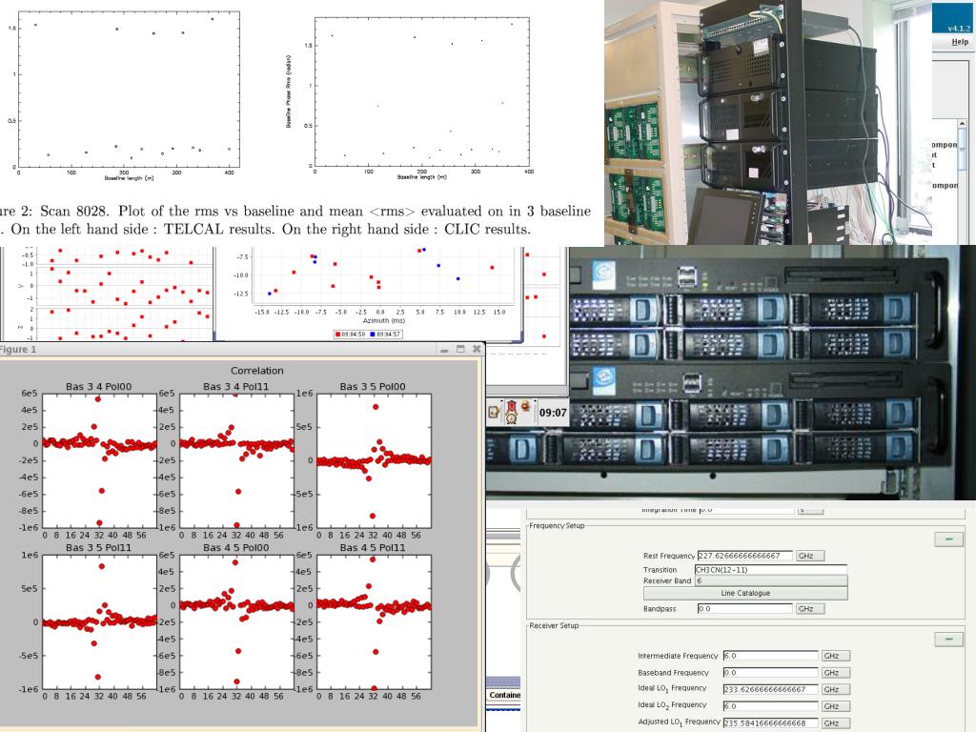This screenshot has width=976, height=732.
Task: Open the Intermediate Frequency GHz unit selector
Action: (x=835, y=656)
